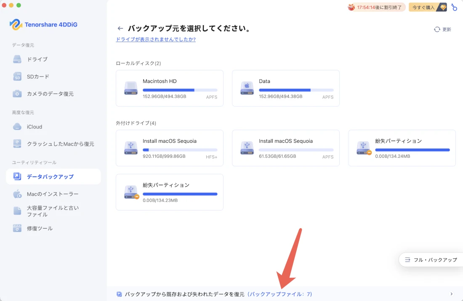
Task: Click the HFS+ file system label
Action: (x=211, y=157)
